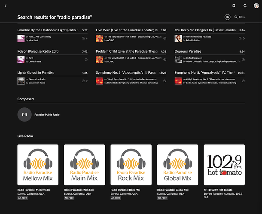Click the round source icon in the Live Wire row

tap(165, 38)
